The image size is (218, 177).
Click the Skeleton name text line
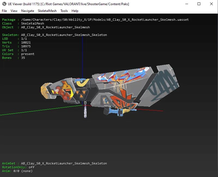pos(54,35)
